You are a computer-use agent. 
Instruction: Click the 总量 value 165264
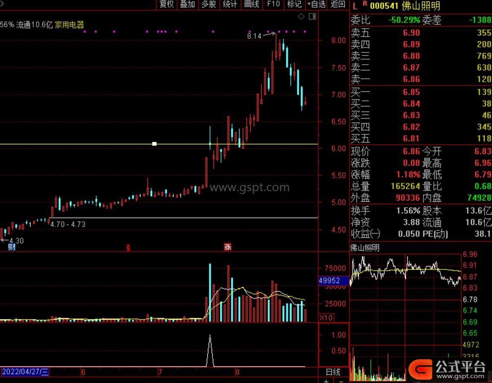click(406, 186)
